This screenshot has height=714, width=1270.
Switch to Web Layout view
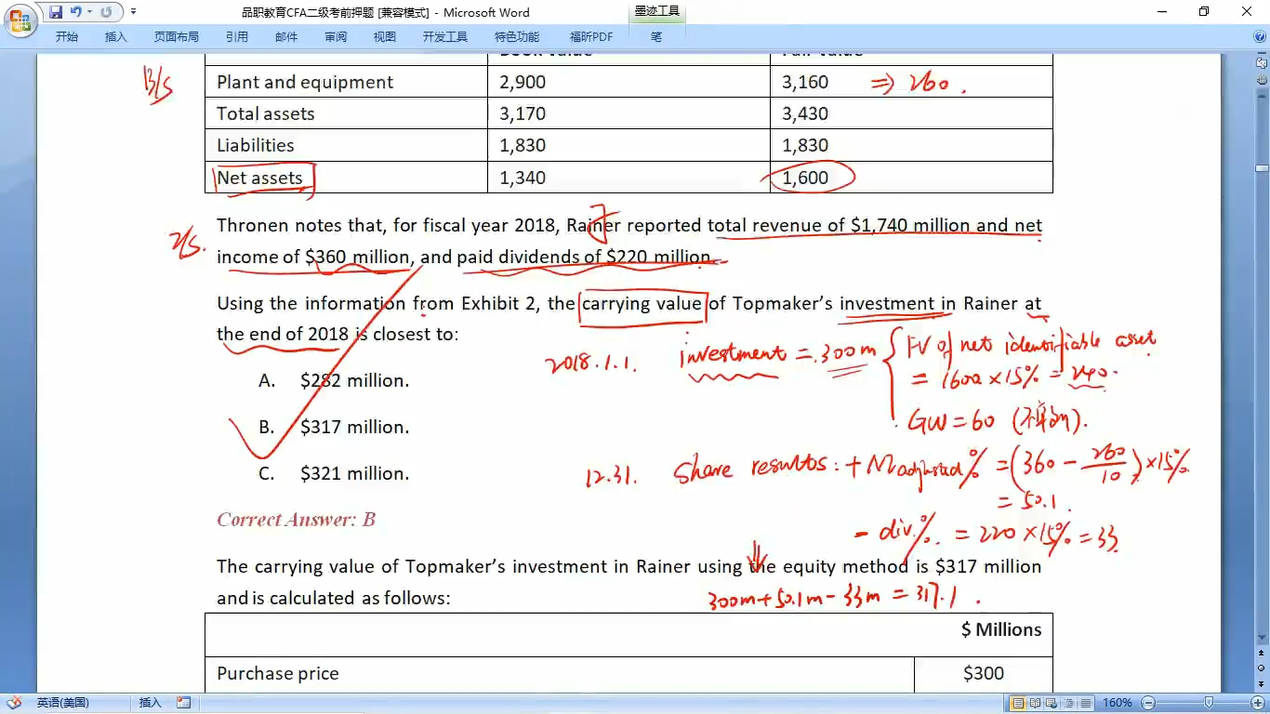click(x=1052, y=703)
